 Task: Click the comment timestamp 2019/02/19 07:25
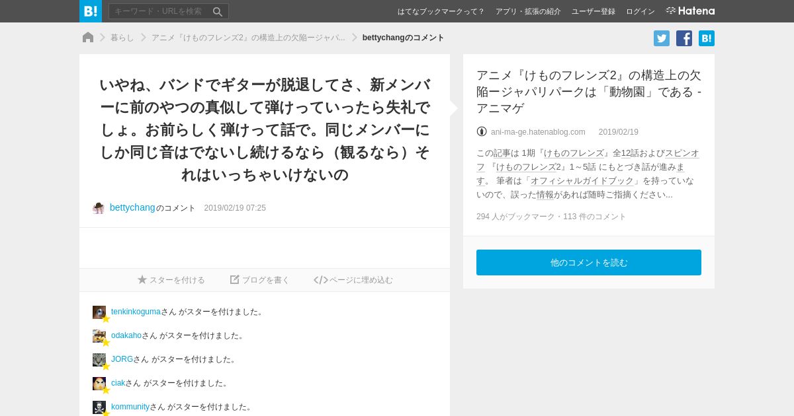(x=235, y=208)
